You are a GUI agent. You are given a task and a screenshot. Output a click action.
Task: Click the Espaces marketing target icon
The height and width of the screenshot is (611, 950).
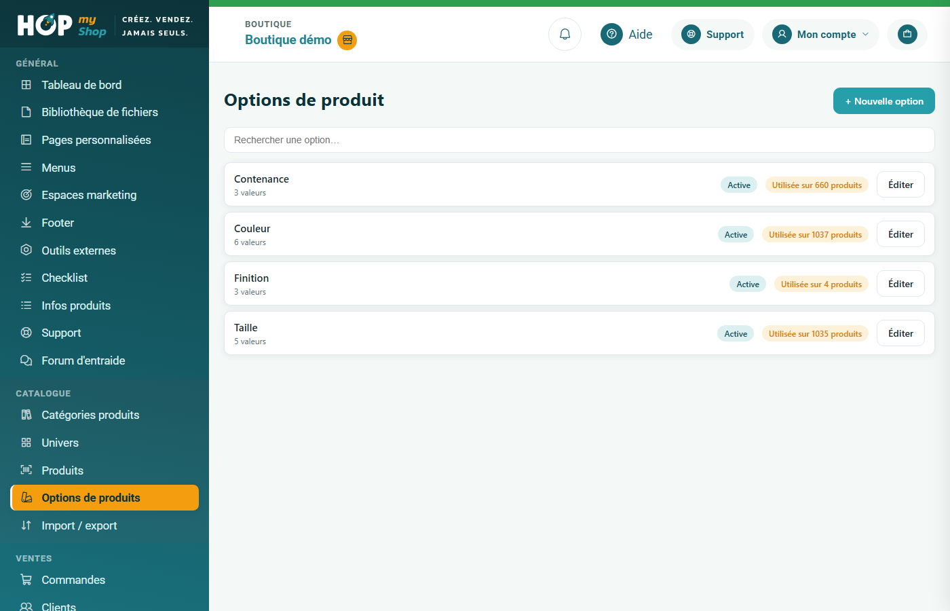[x=26, y=195]
